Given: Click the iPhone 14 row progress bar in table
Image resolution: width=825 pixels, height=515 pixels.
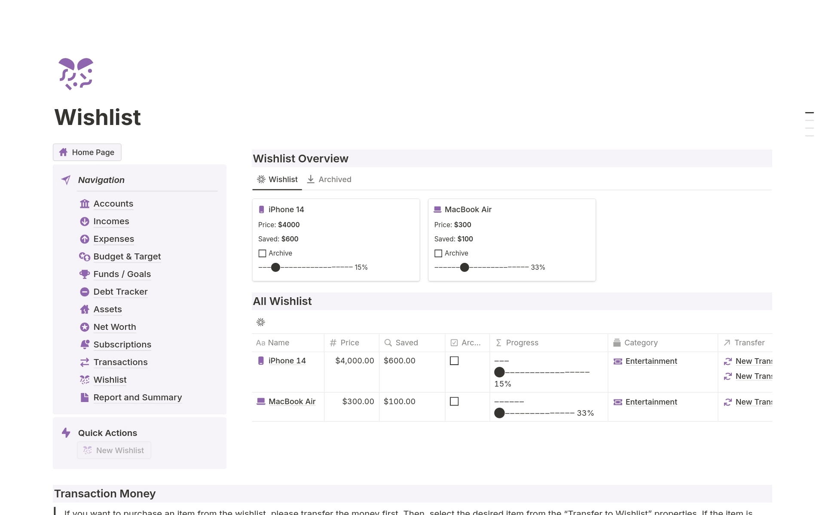Looking at the screenshot, I should click(x=542, y=372).
